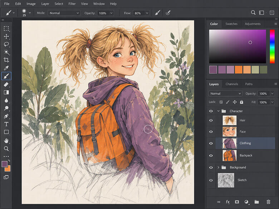Select the Zoom tool in toolbox
Viewport: 279px width, 209px height.
point(6,149)
